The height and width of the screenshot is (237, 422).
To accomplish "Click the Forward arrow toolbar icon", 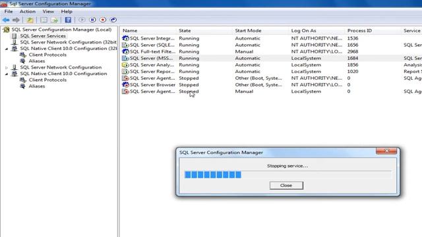I will [16, 20].
